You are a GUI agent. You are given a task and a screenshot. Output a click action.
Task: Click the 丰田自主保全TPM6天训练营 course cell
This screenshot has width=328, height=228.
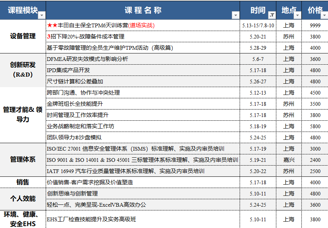point(143,25)
